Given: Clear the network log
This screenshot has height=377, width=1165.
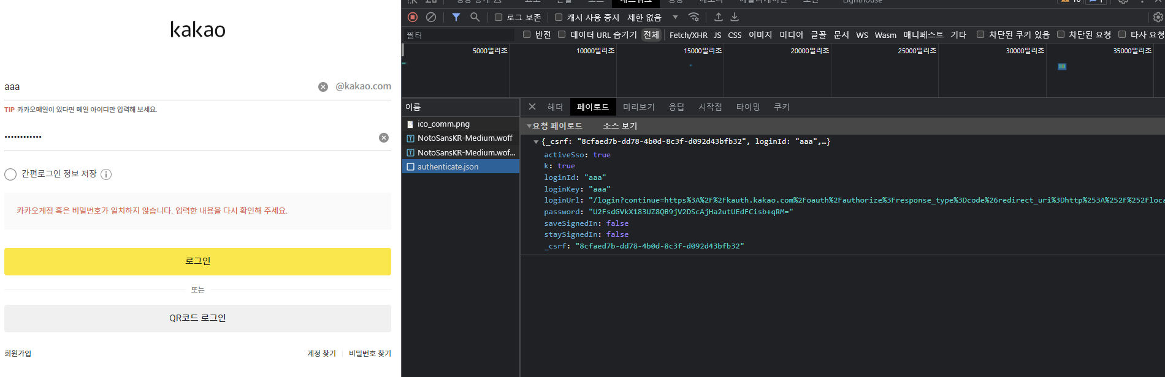Looking at the screenshot, I should [431, 17].
